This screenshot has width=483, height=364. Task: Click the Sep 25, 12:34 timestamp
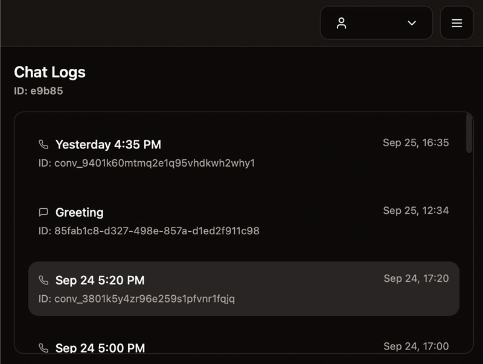[x=416, y=210]
